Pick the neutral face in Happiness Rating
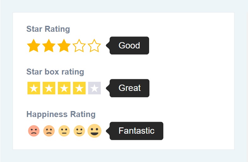The width and height of the screenshot is (248, 162). pyautogui.click(x=64, y=131)
